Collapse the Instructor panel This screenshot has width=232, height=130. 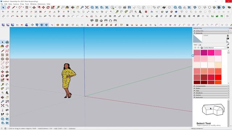(211, 97)
